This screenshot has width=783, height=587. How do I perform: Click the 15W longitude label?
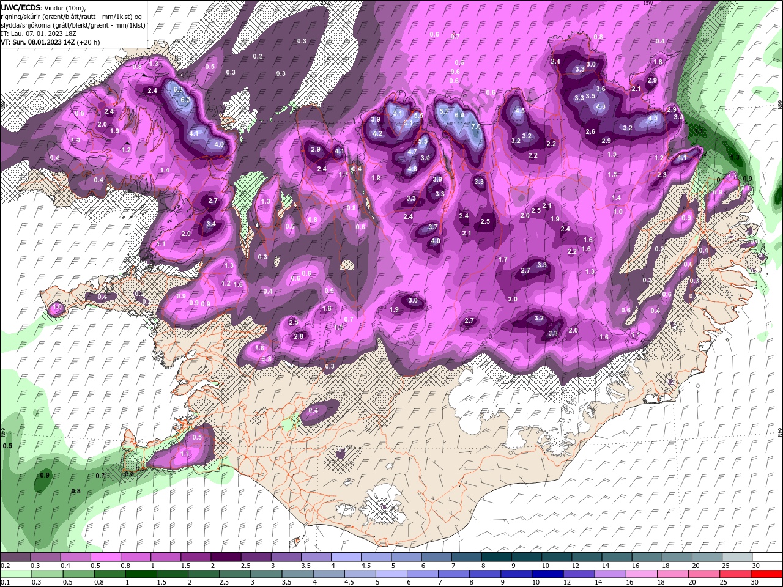(648, 2)
